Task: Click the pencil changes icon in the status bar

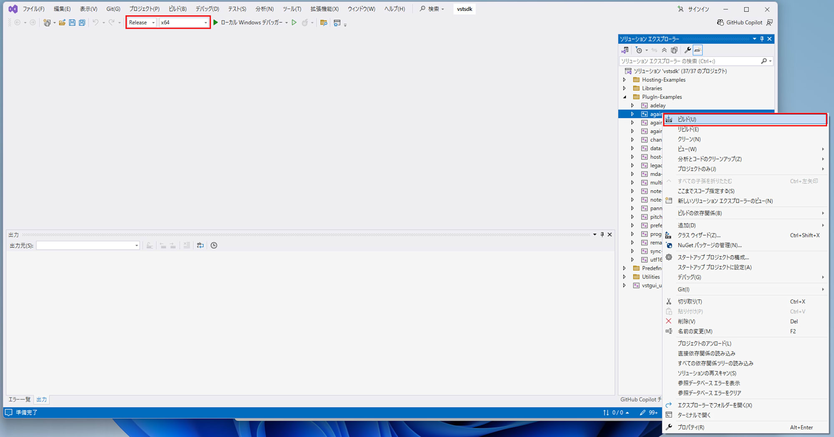Action: click(x=643, y=412)
